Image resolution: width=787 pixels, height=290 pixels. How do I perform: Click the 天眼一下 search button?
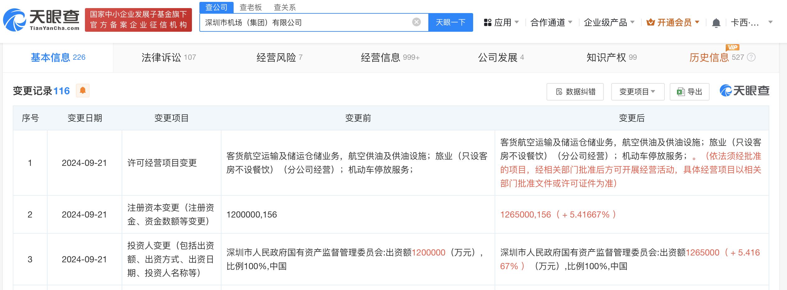pos(451,22)
